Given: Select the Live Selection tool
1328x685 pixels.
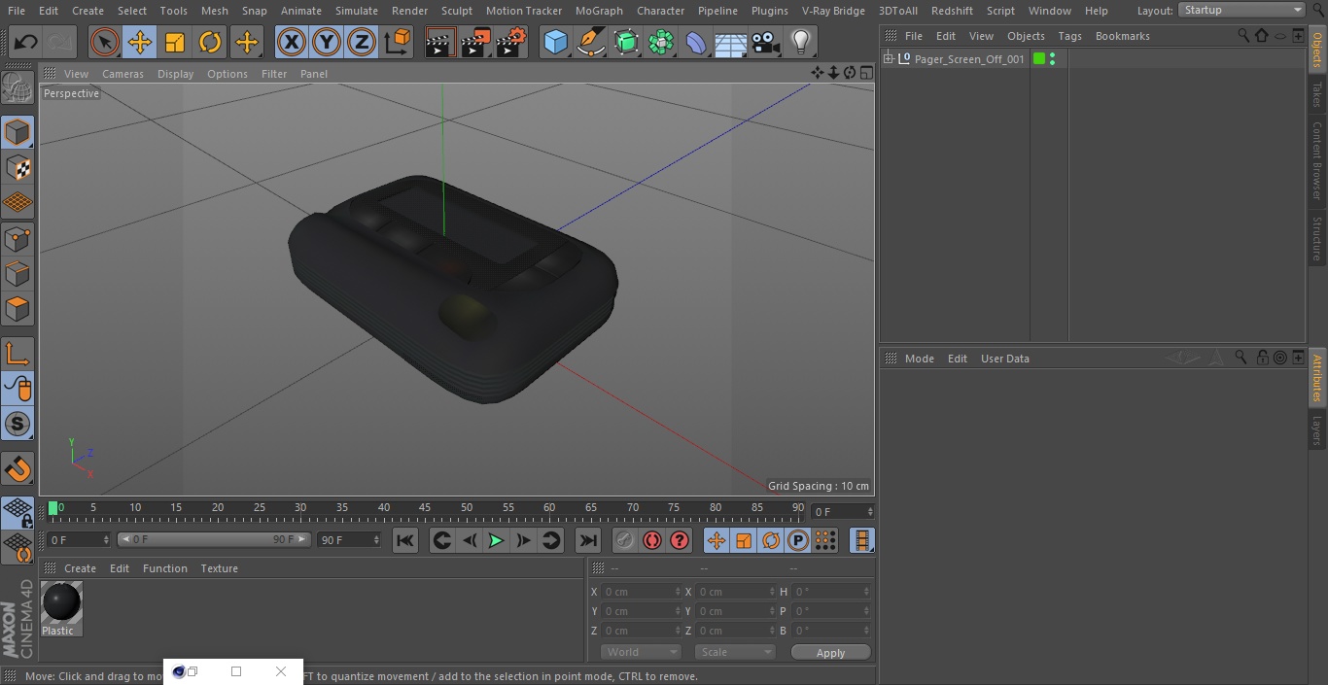Looking at the screenshot, I should [105, 42].
